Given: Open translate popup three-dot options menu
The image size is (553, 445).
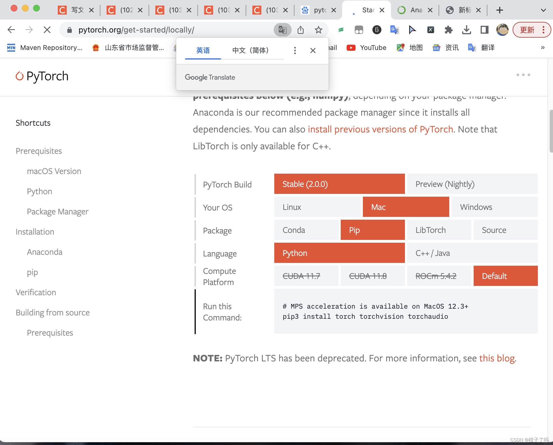Looking at the screenshot, I should coord(295,51).
